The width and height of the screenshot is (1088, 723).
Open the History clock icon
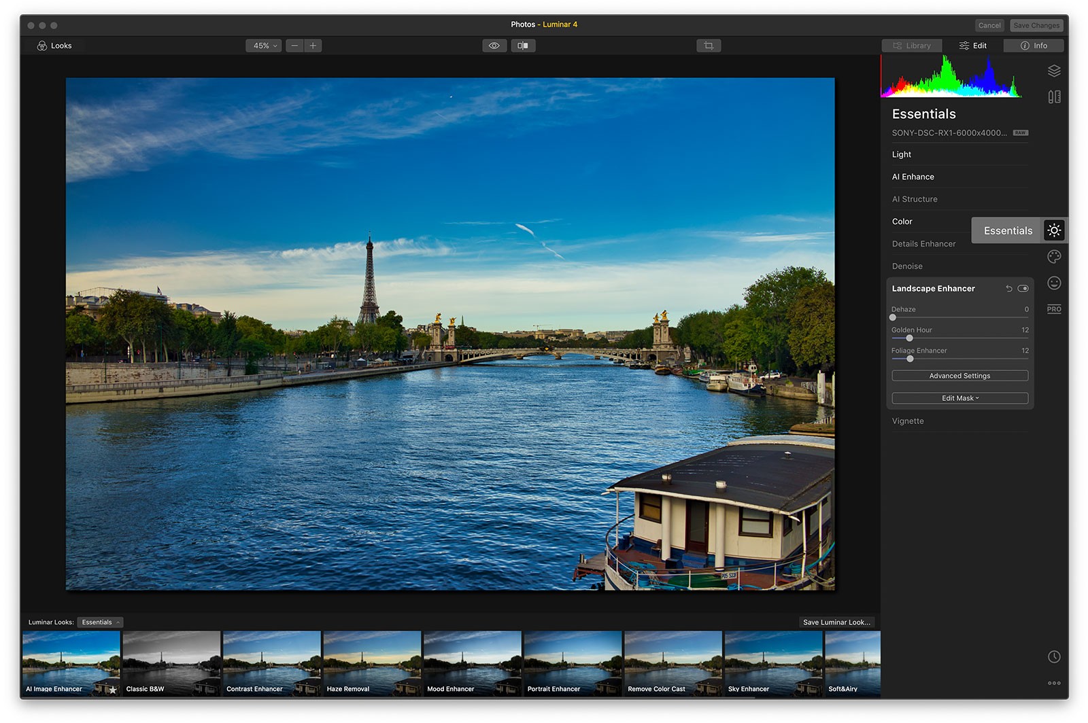1054,656
